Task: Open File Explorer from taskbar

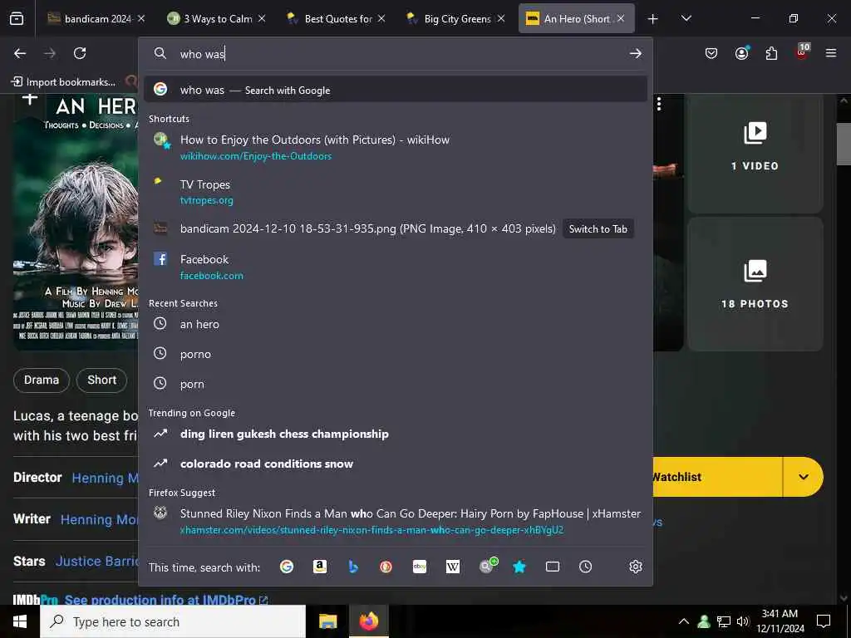Action: (x=327, y=621)
